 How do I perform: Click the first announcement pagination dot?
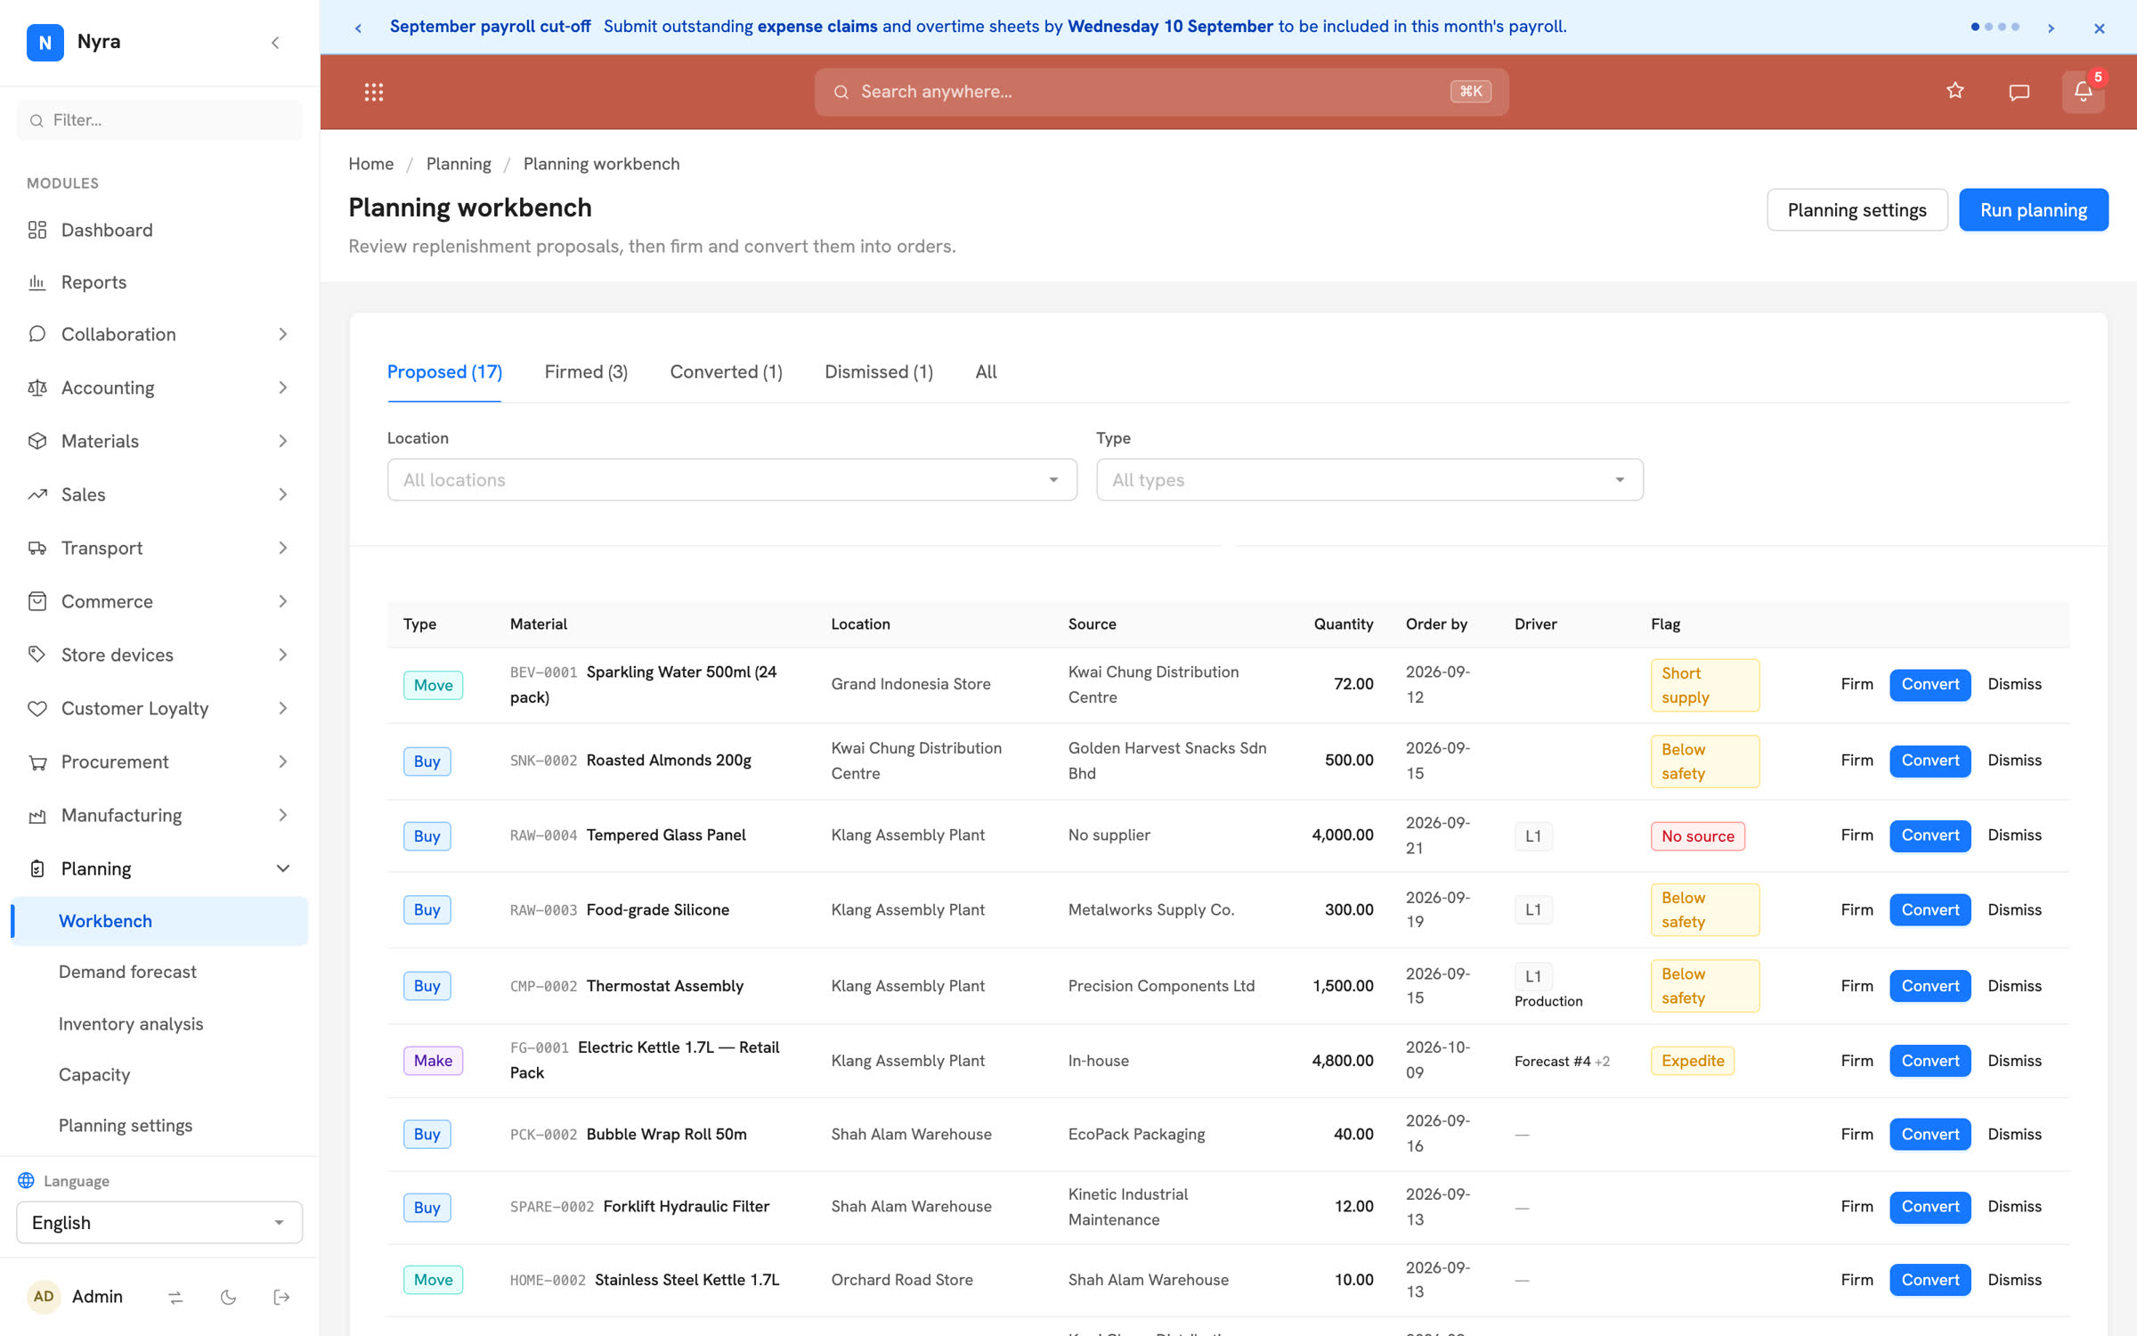[1975, 27]
